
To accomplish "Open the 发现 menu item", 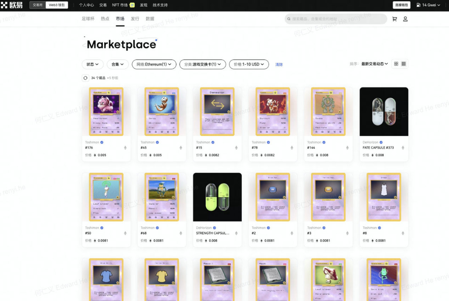I will click(144, 5).
